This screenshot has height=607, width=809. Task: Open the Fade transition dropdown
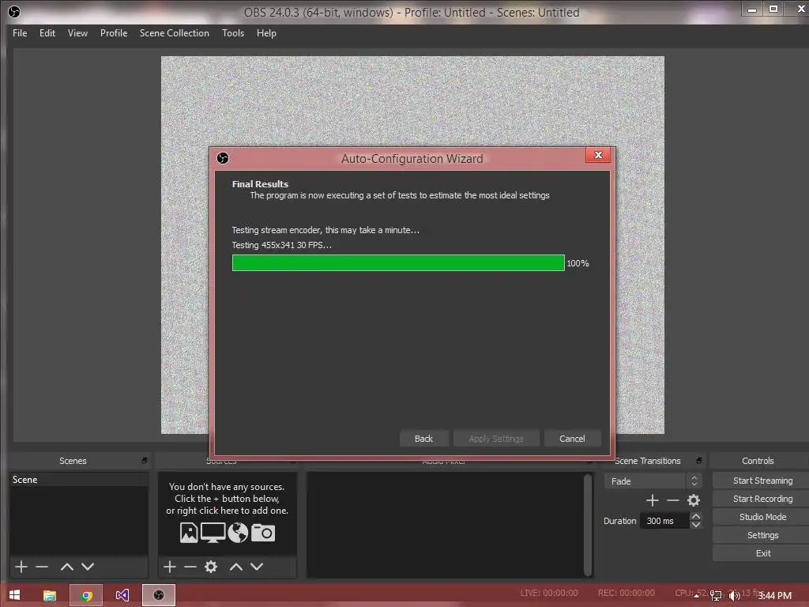coord(653,481)
